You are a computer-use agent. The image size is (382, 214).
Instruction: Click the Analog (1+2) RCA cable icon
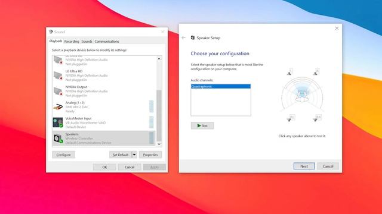pyautogui.click(x=58, y=107)
